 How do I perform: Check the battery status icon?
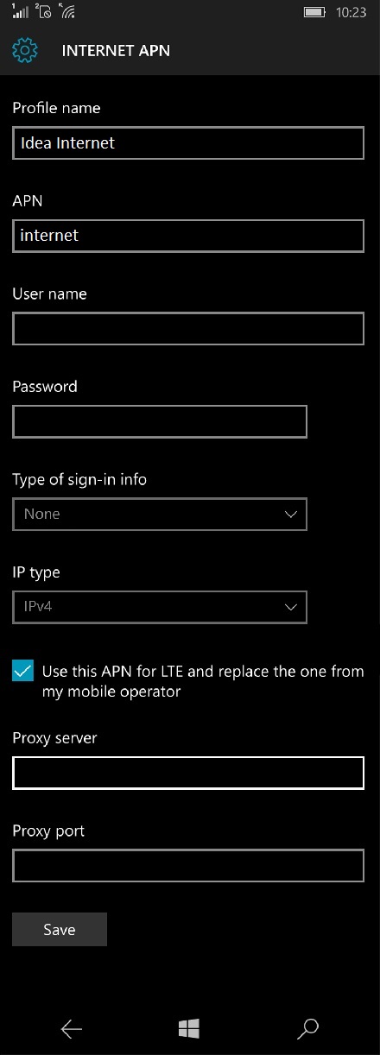click(x=315, y=12)
